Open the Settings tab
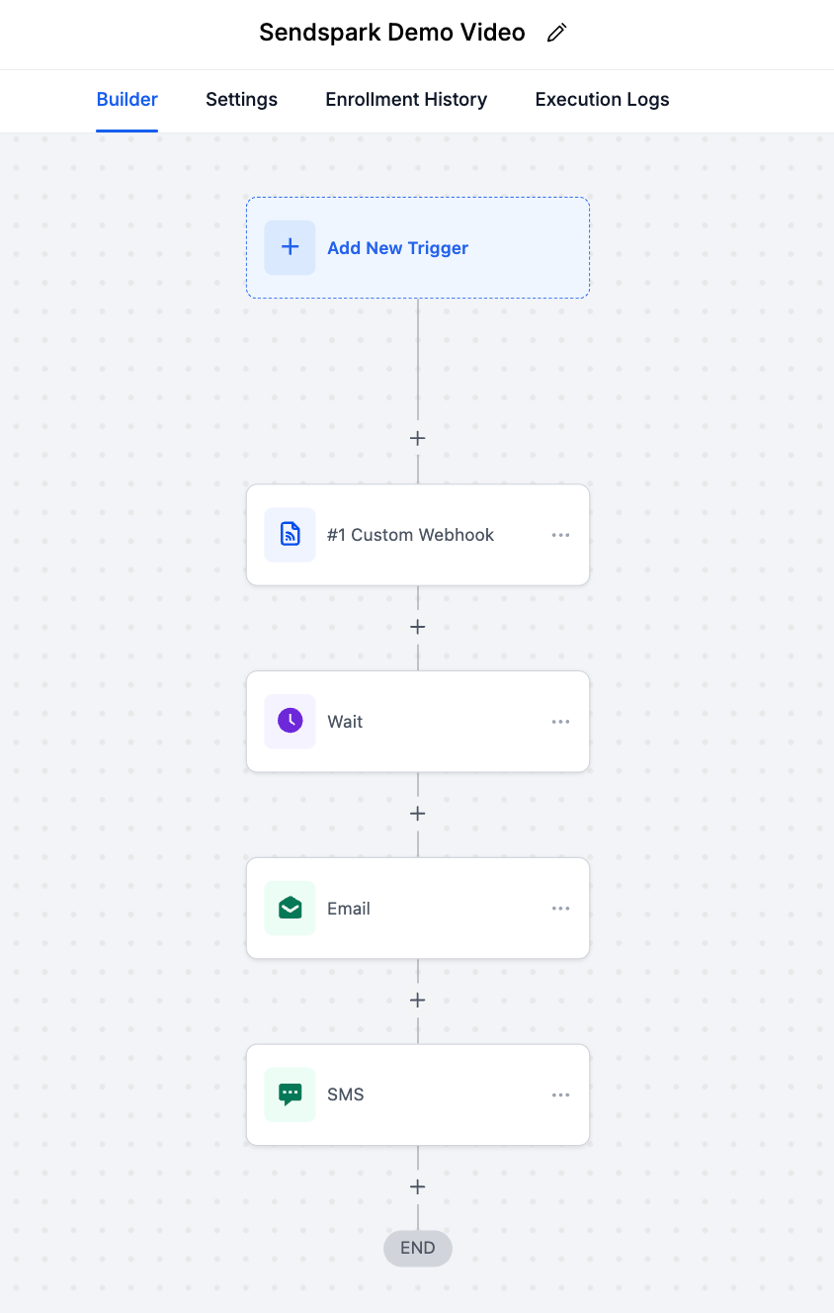834x1313 pixels. [x=241, y=100]
